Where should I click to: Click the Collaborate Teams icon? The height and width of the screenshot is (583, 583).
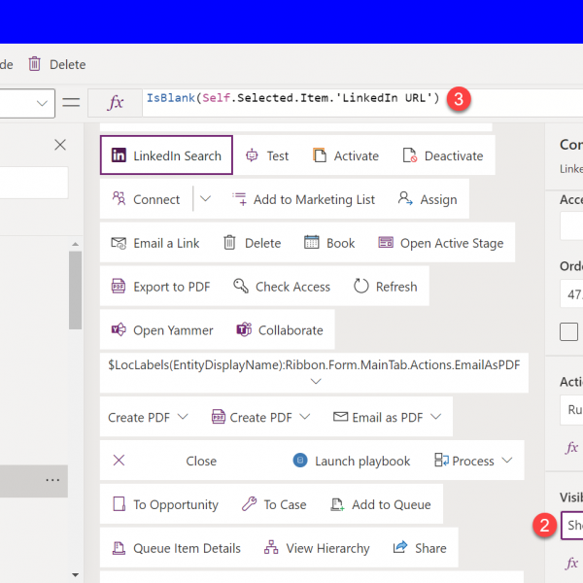click(244, 329)
